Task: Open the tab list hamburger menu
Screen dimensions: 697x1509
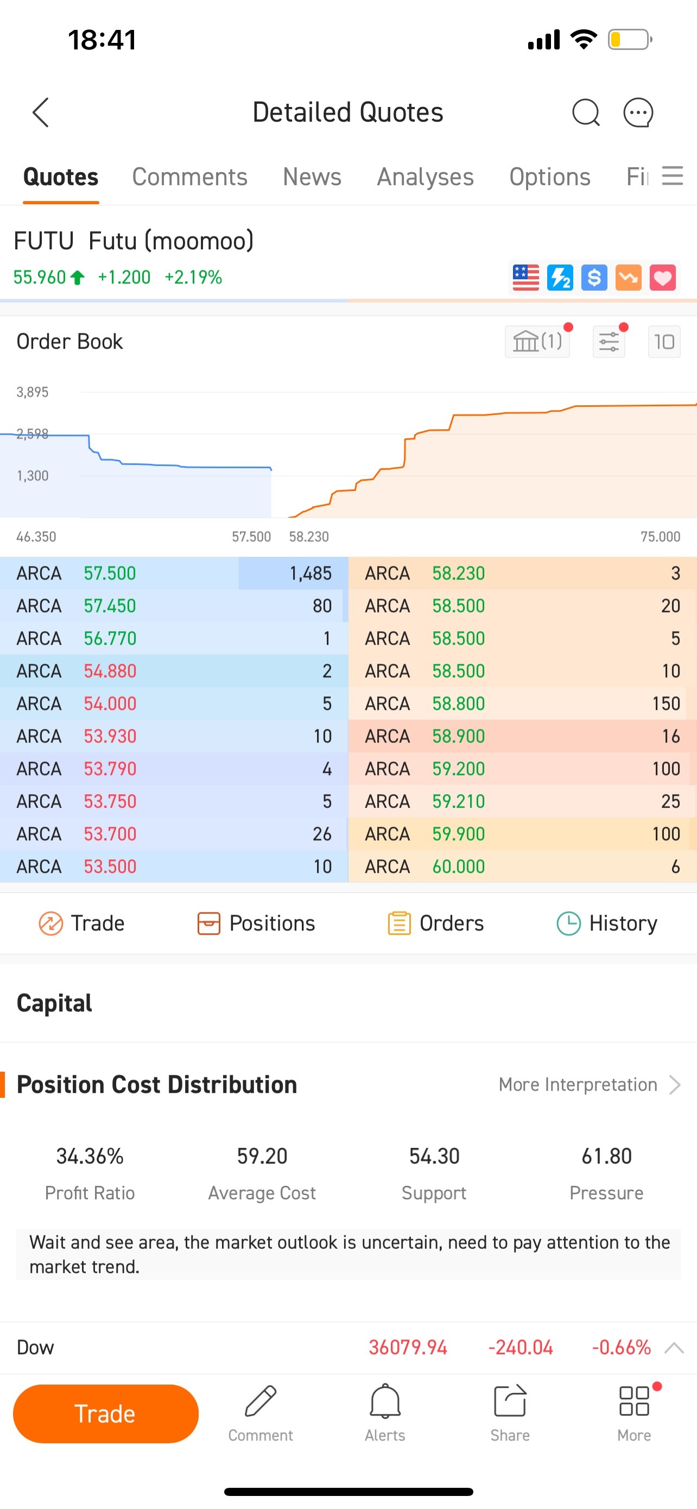Action: pos(673,176)
